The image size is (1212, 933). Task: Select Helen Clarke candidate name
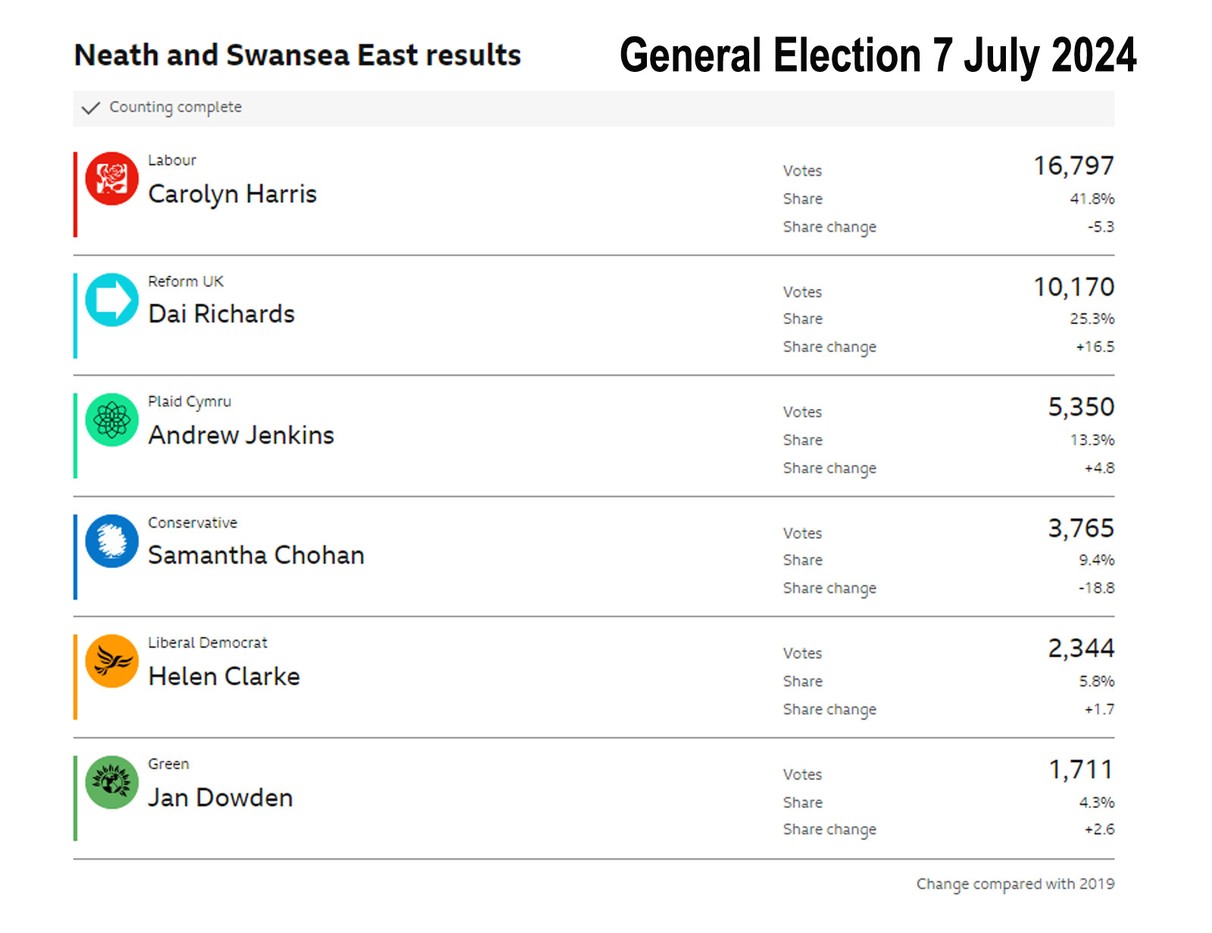pos(225,676)
